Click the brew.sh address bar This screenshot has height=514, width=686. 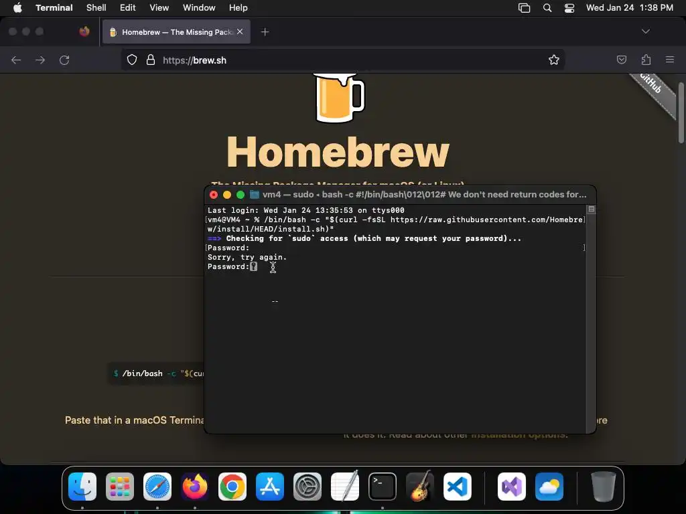(x=342, y=60)
